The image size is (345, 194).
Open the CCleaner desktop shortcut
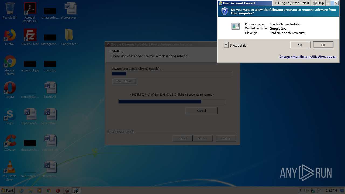coord(10,143)
